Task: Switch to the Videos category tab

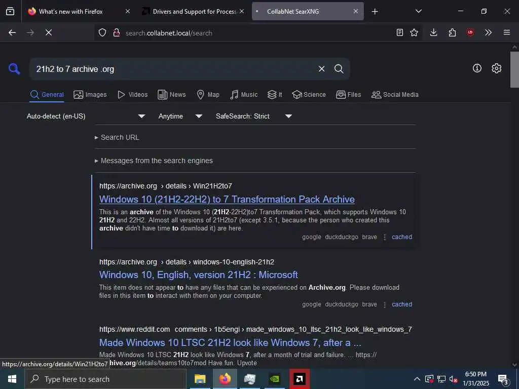Action: [133, 95]
